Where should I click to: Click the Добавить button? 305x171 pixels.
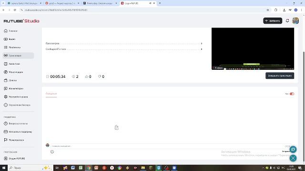click(x=273, y=21)
